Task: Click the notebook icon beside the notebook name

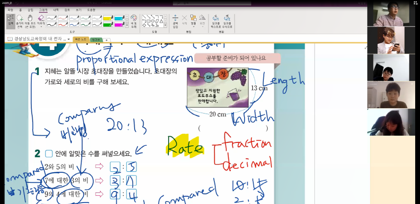Action: [x=10, y=39]
